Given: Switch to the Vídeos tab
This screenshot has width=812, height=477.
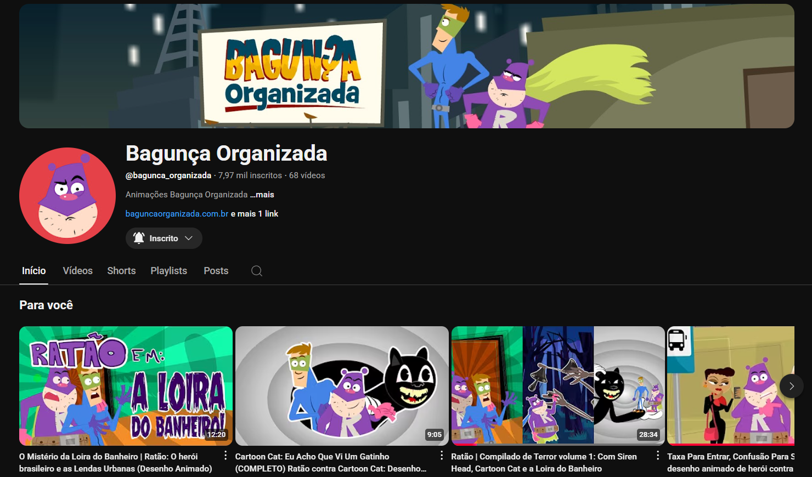Looking at the screenshot, I should (x=77, y=271).
